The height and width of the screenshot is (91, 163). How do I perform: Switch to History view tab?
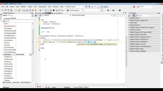pyautogui.click(x=86, y=87)
